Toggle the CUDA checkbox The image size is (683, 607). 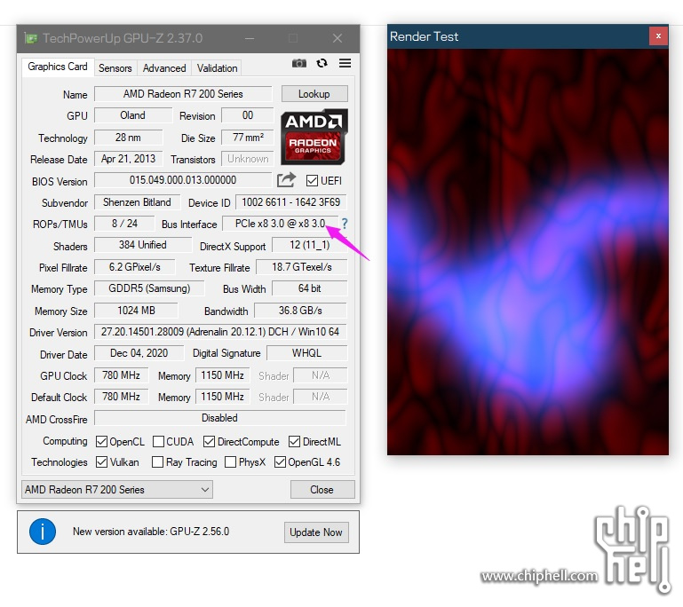coord(159,442)
